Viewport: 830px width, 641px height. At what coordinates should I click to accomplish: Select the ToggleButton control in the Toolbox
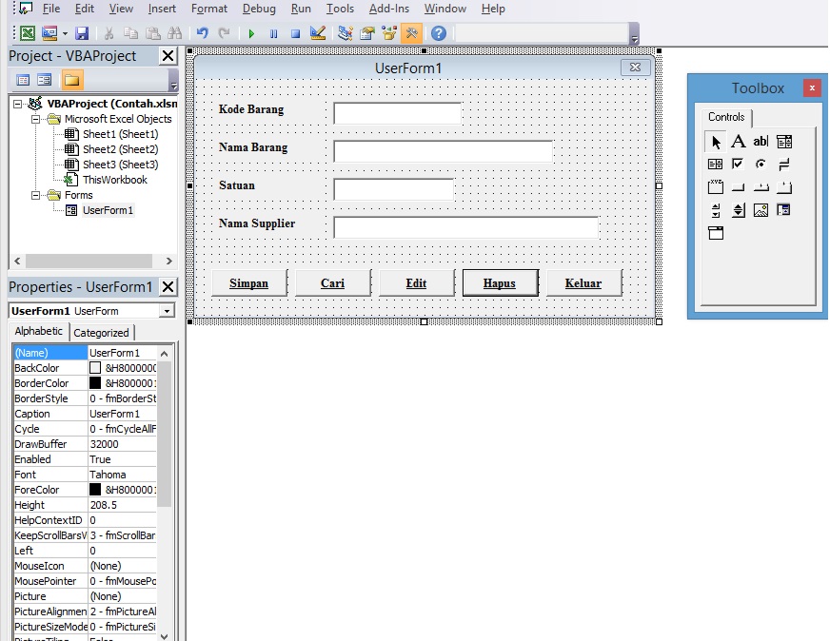[782, 164]
